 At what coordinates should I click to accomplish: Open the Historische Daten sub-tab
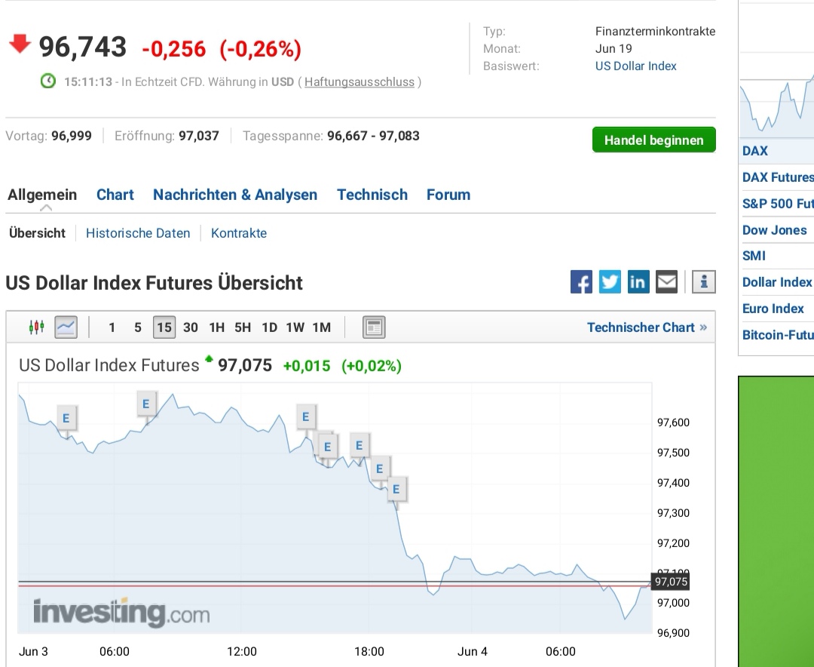click(x=138, y=233)
